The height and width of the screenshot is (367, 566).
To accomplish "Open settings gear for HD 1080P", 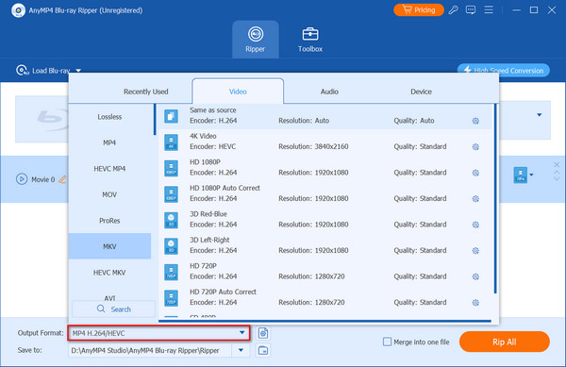I will pyautogui.click(x=475, y=173).
